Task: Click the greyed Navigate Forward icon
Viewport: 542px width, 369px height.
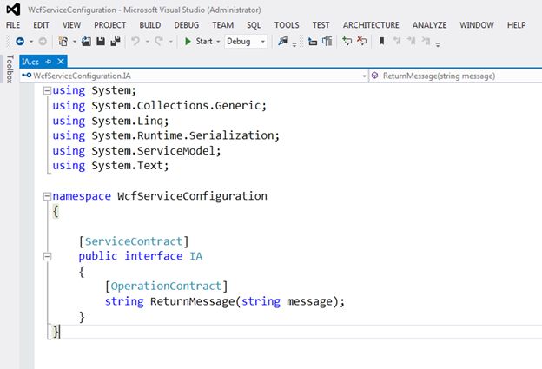Action: pos(43,42)
